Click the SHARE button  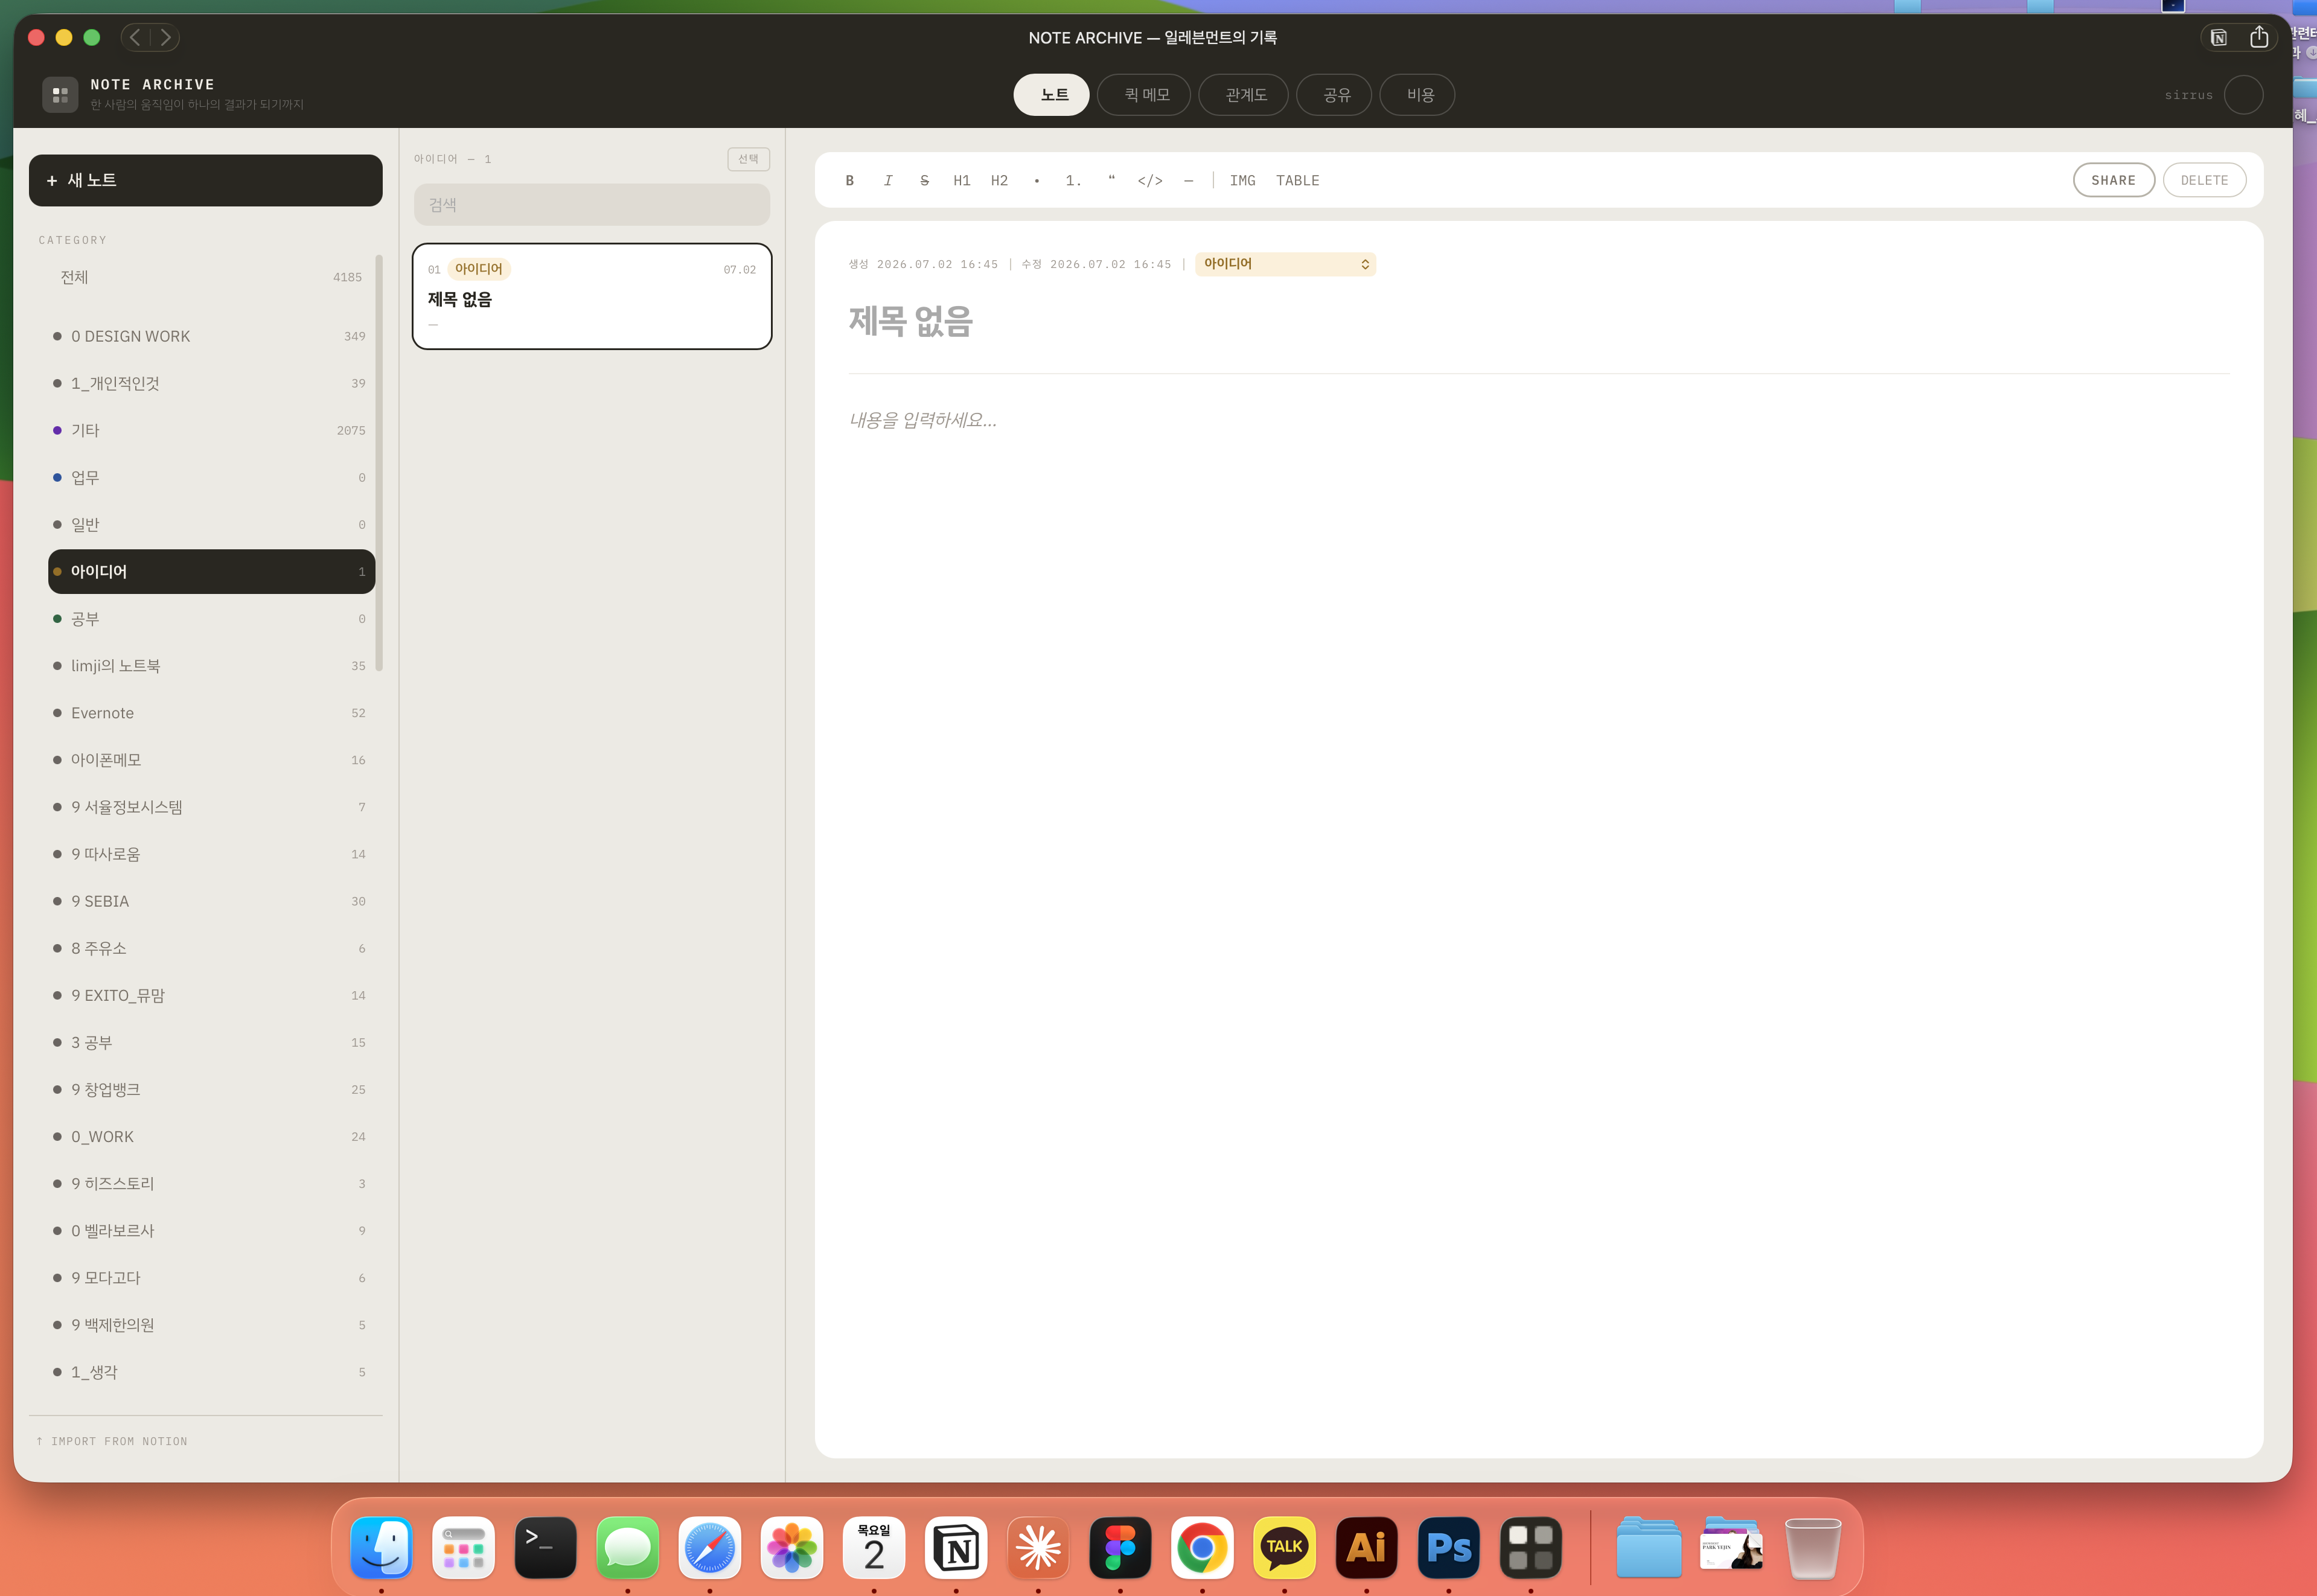(x=2113, y=180)
